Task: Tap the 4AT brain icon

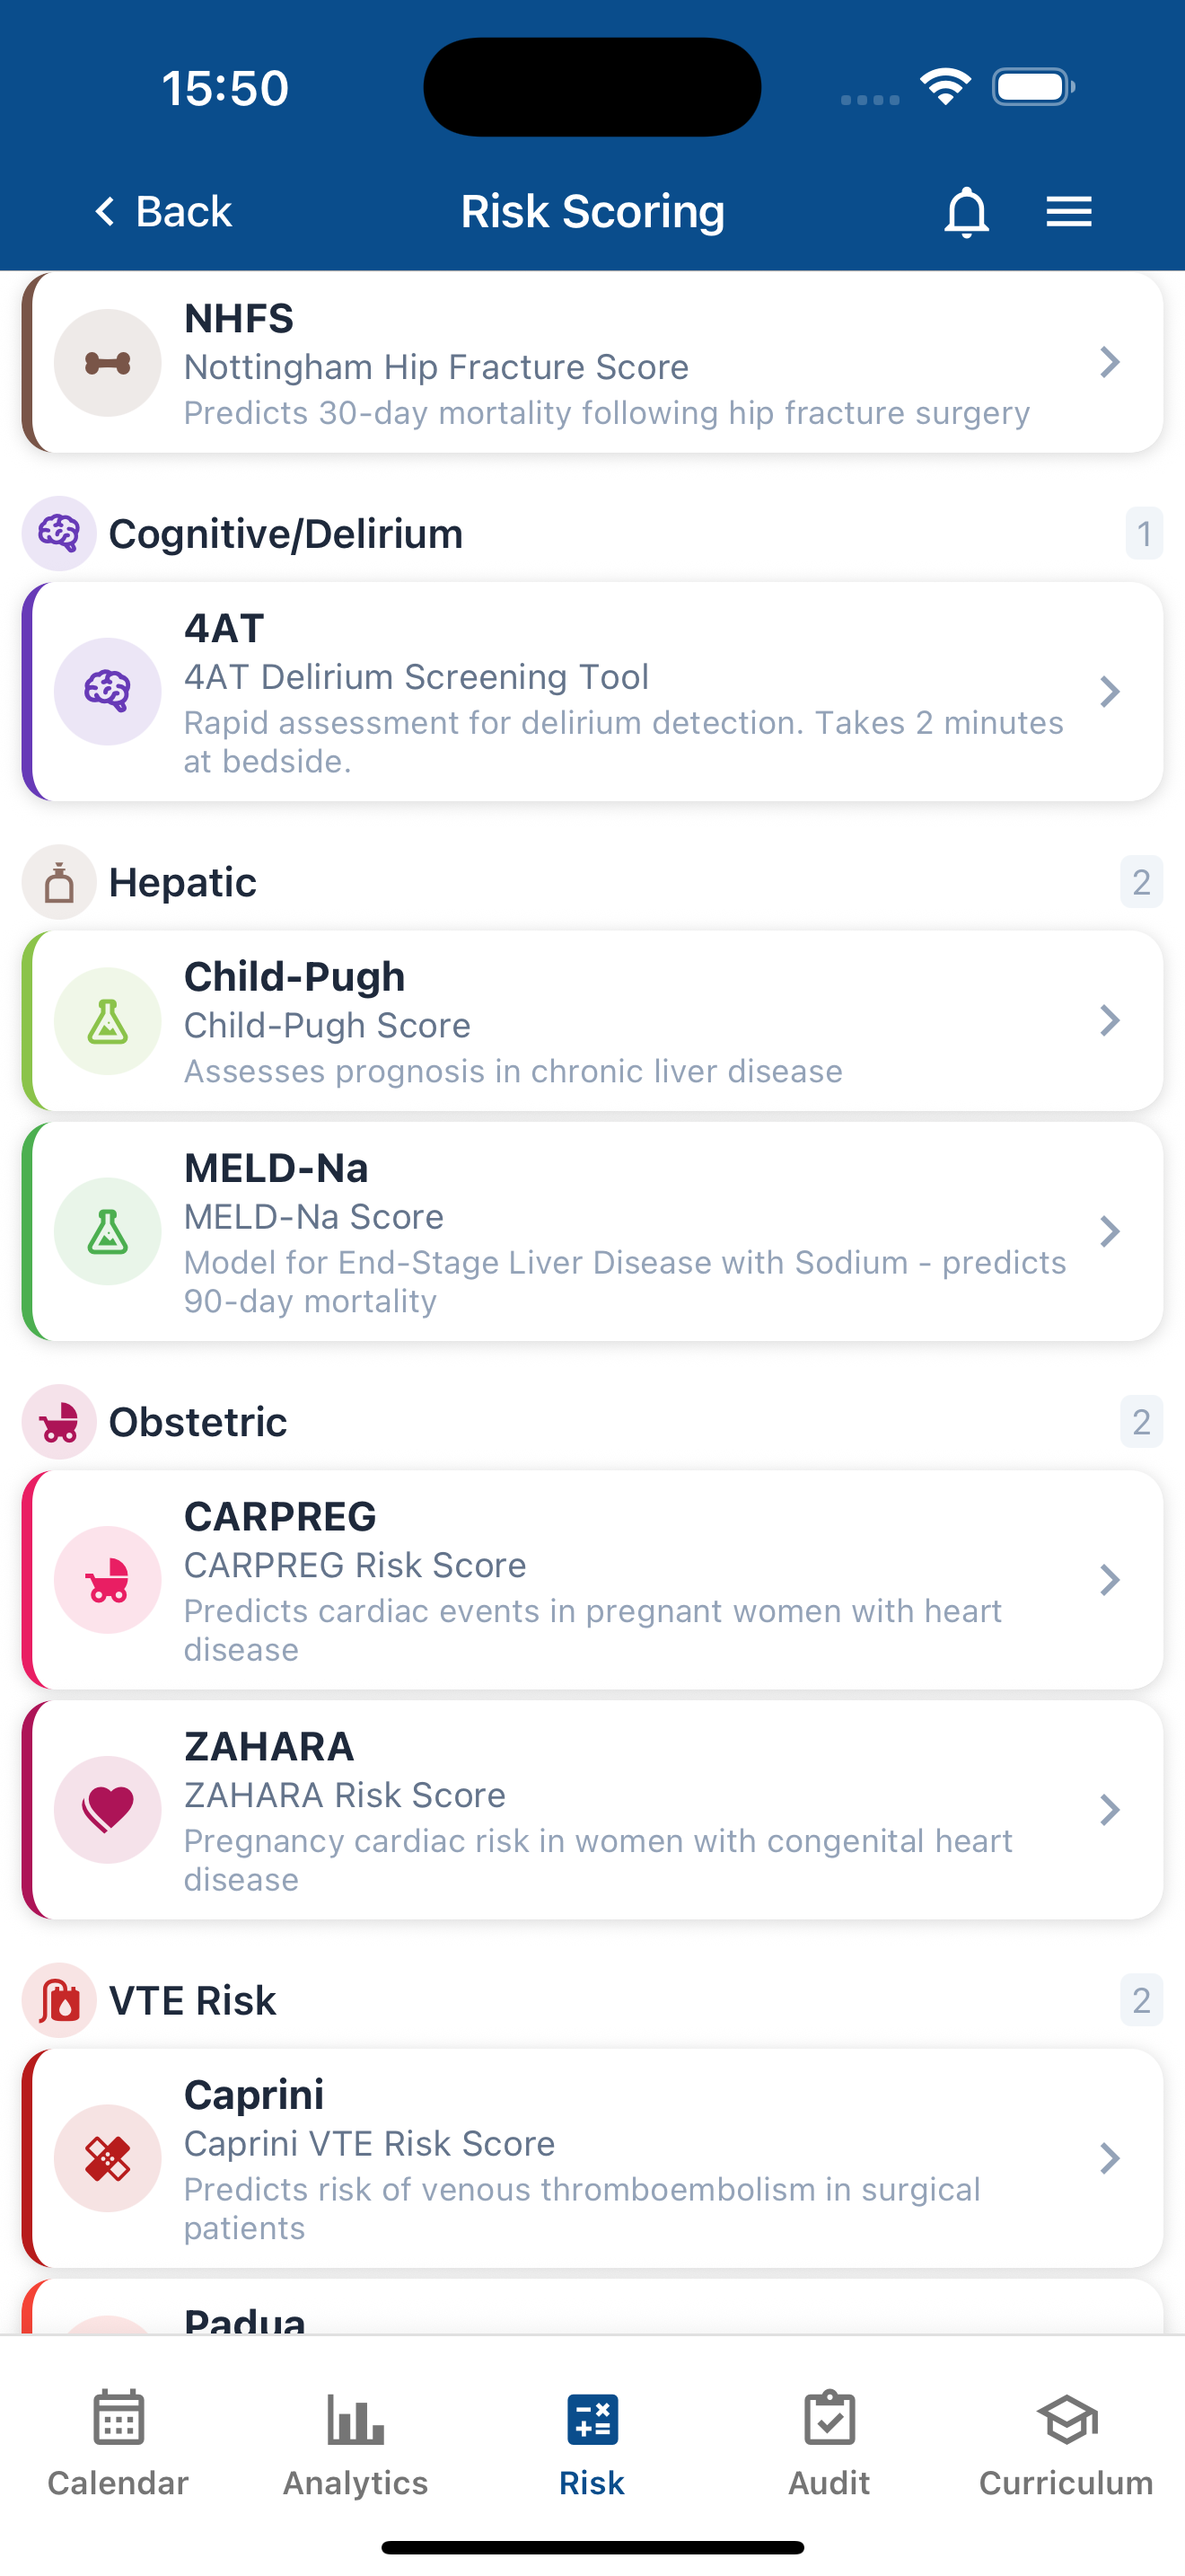Action: (x=108, y=691)
